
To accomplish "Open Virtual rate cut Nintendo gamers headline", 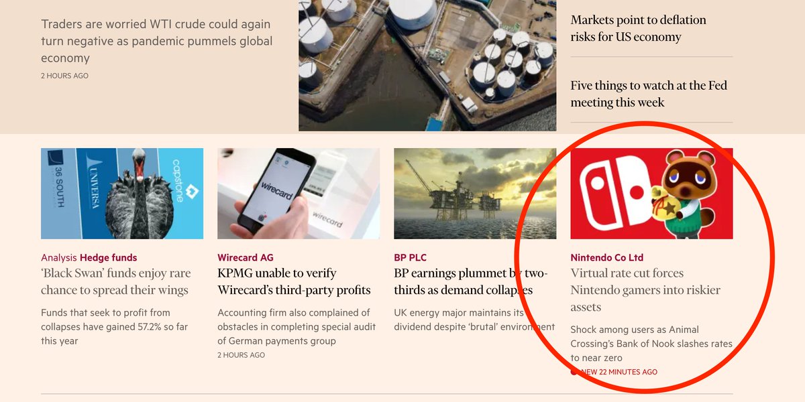I will [645, 290].
